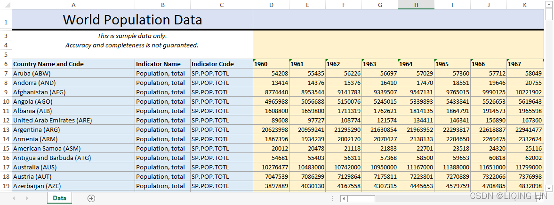Select column C header
The image size is (554, 205).
(222, 5)
